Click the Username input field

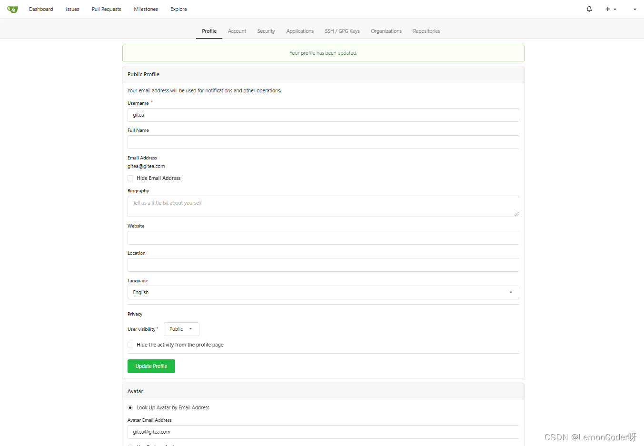tap(323, 115)
